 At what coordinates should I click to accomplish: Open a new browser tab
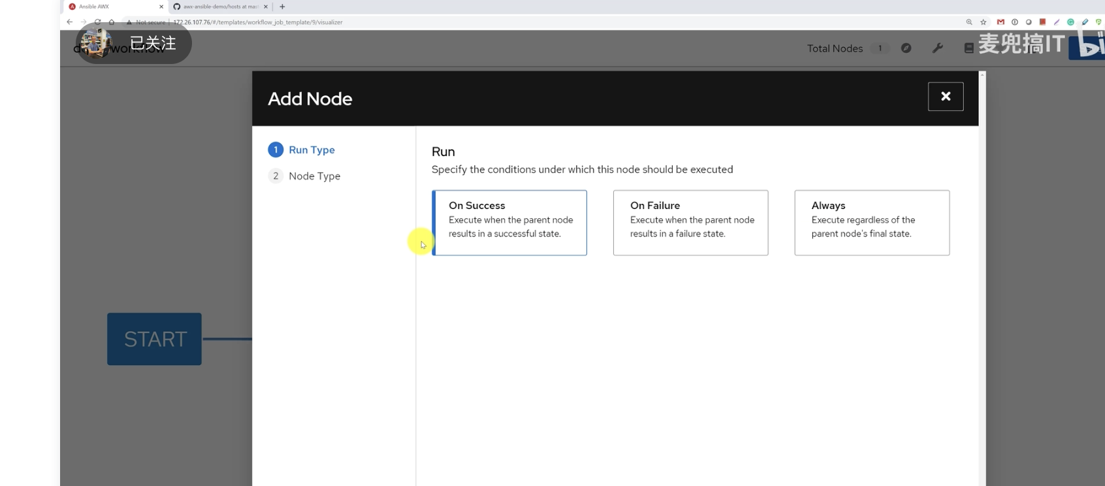pyautogui.click(x=282, y=7)
